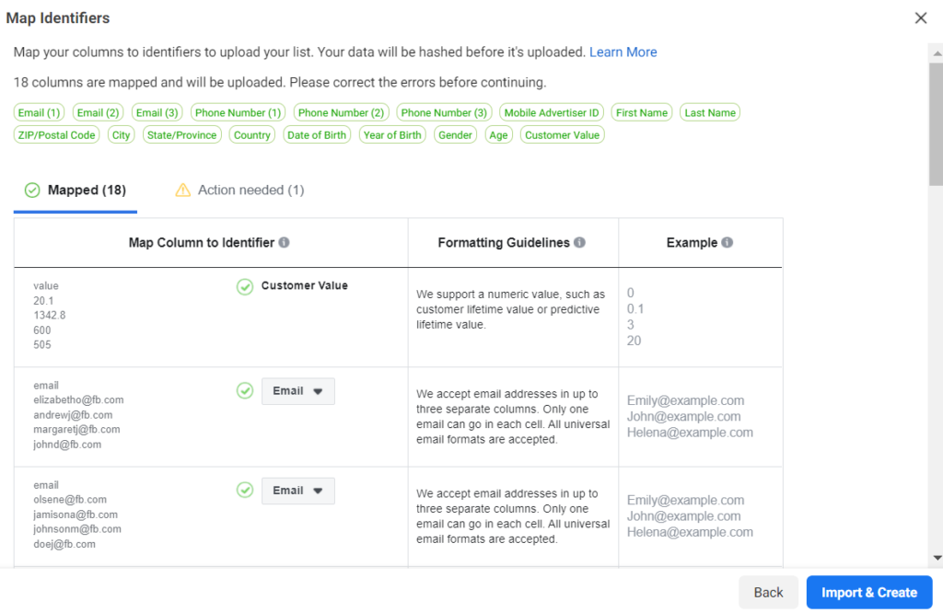Open the Learn More link

tap(623, 52)
